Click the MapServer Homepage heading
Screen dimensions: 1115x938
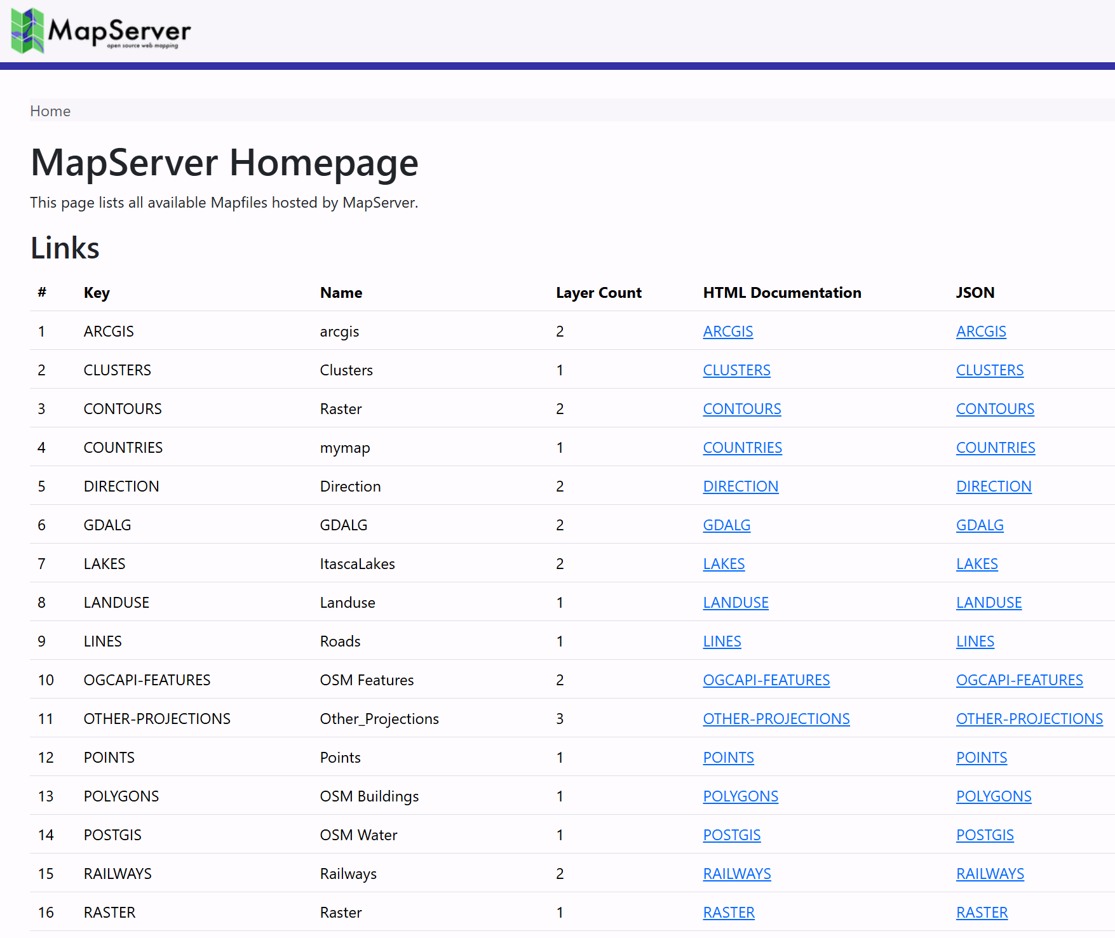pos(225,163)
